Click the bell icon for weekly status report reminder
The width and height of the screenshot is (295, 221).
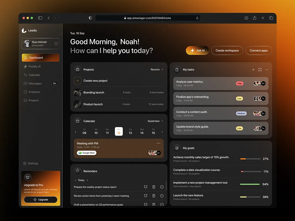[x=145, y=187]
